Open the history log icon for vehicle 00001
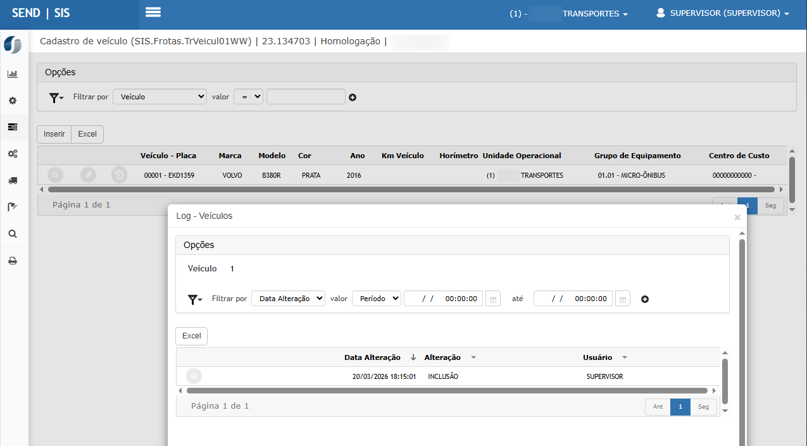This screenshot has width=807, height=446. [x=119, y=175]
